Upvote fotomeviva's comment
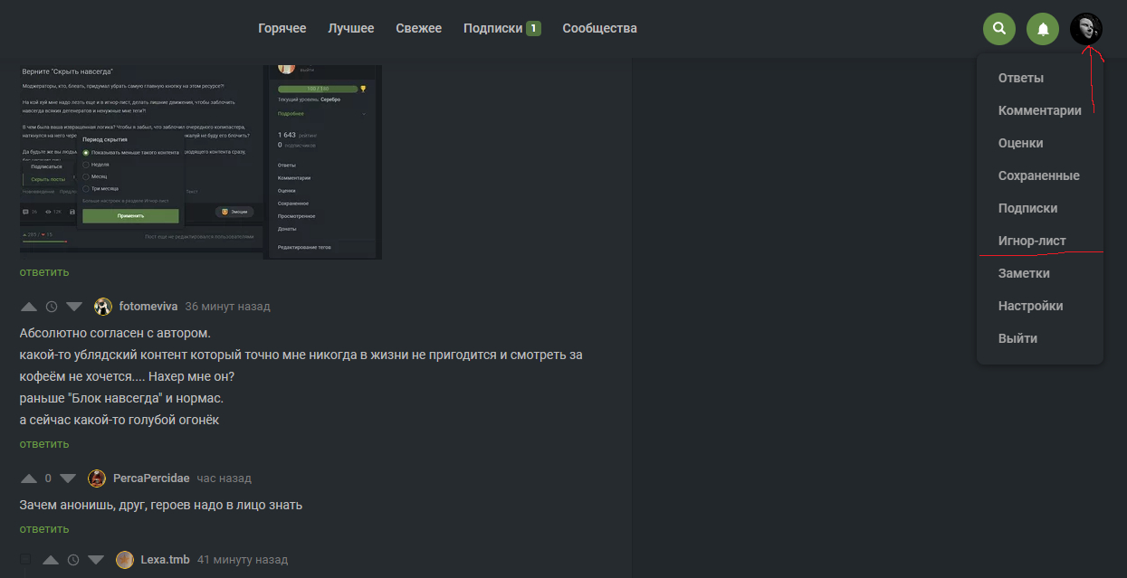The height and width of the screenshot is (578, 1127). coord(29,307)
